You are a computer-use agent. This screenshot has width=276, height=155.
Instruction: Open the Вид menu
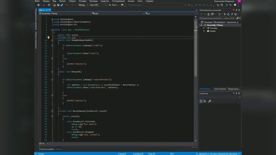click(54, 1)
